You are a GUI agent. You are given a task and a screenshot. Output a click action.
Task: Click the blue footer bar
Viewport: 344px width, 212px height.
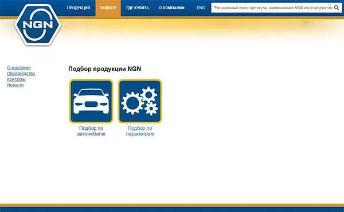click(172, 209)
